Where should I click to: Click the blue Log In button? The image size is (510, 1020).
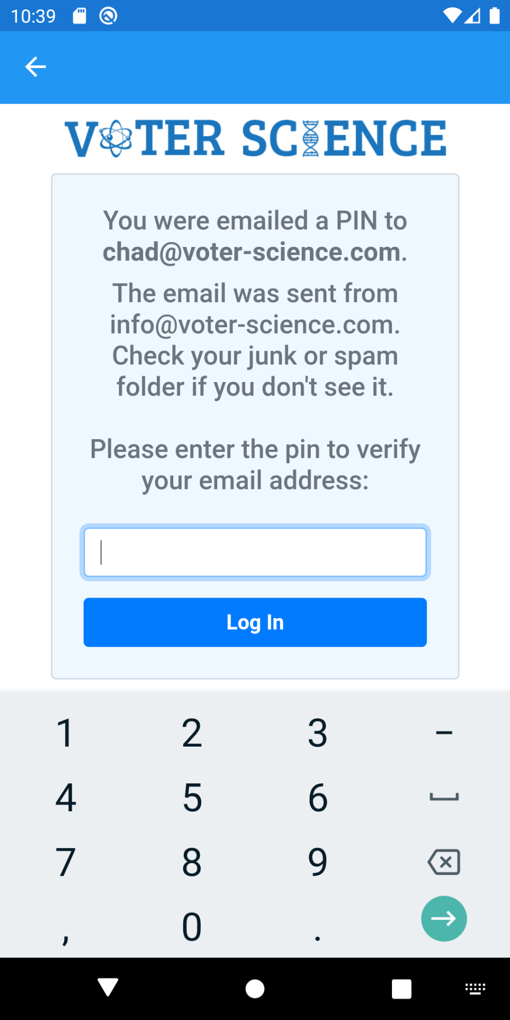[255, 622]
